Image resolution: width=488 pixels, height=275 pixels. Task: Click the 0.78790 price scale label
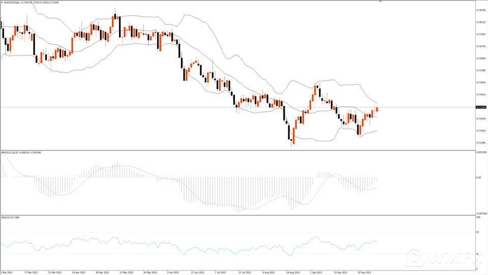pos(481,10)
